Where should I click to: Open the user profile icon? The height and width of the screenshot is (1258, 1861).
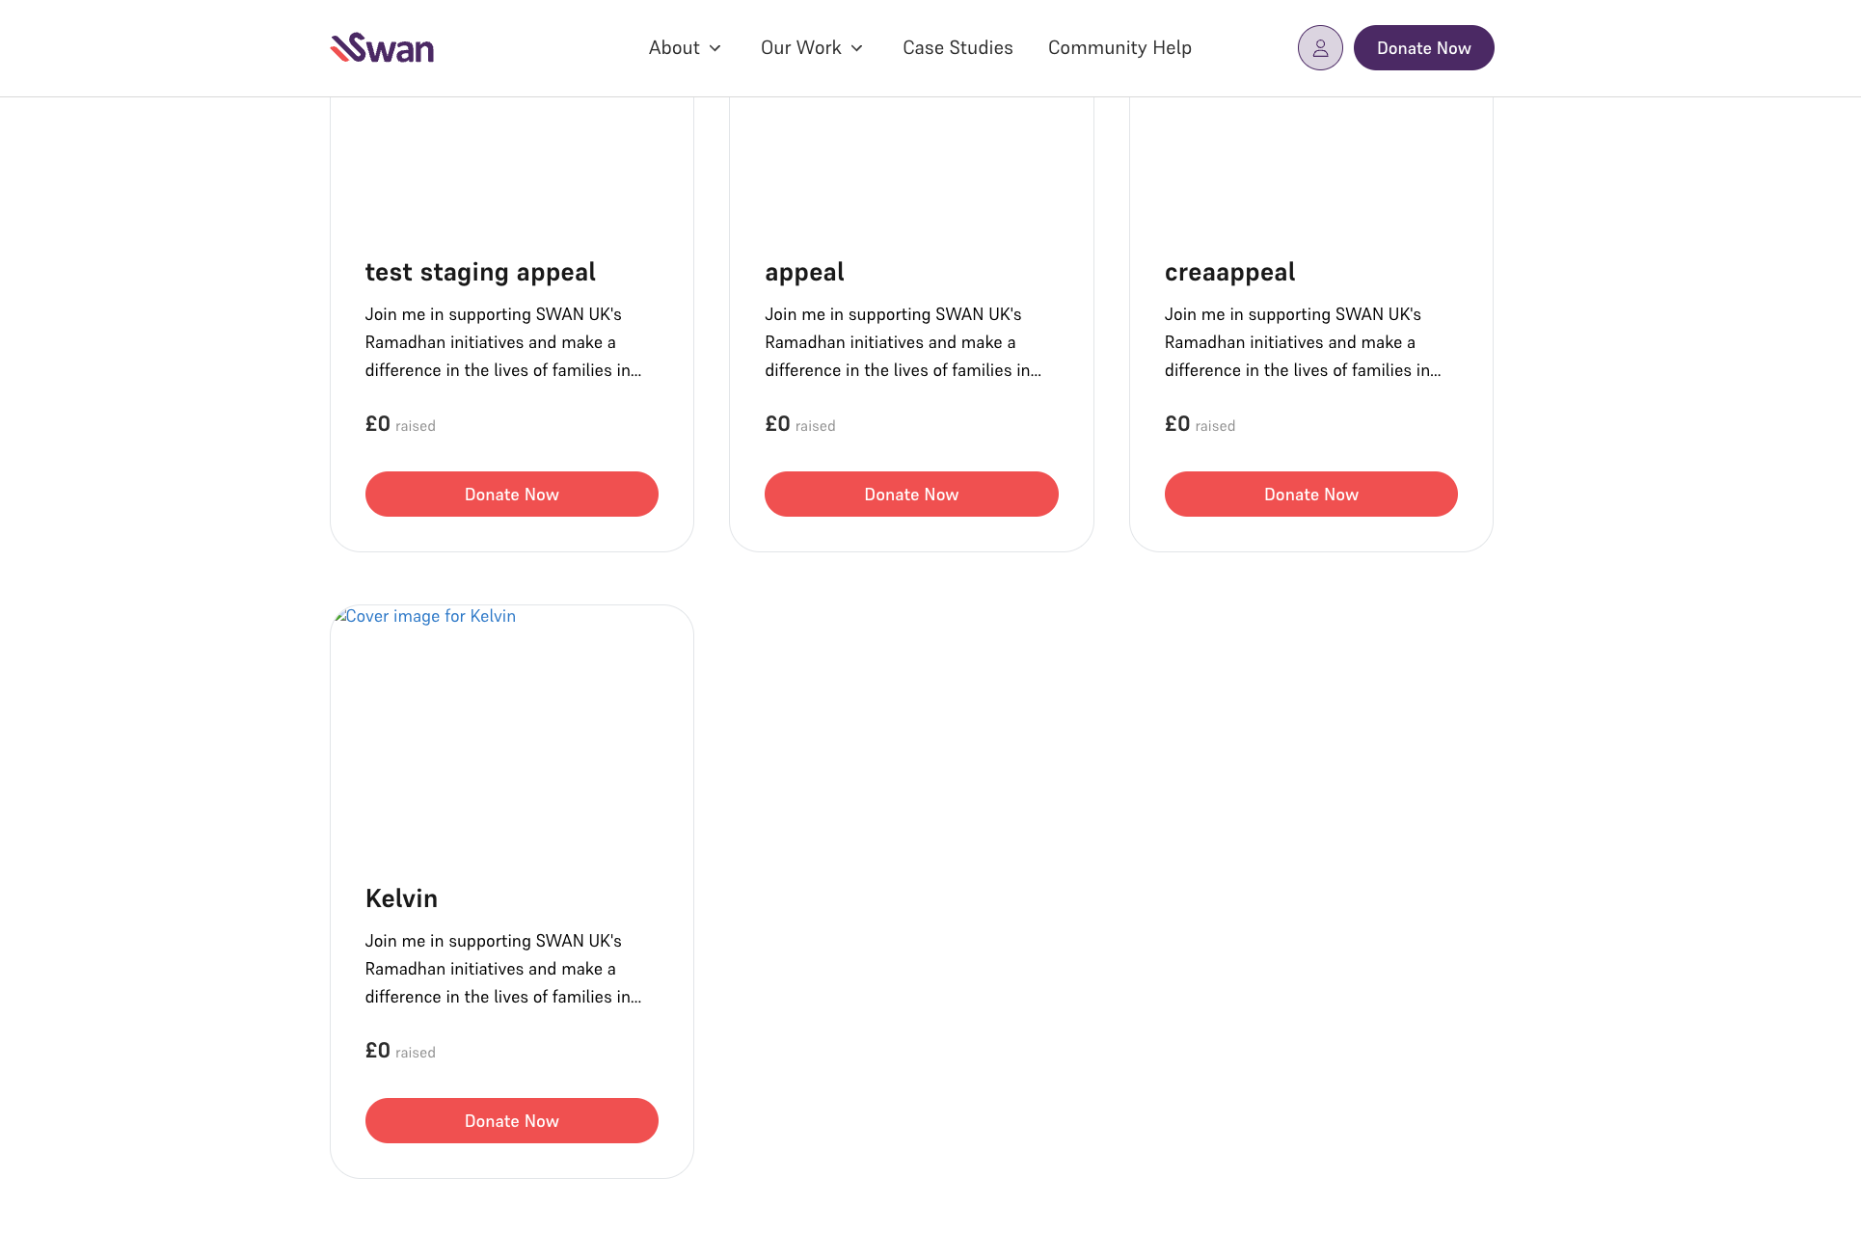(1320, 48)
